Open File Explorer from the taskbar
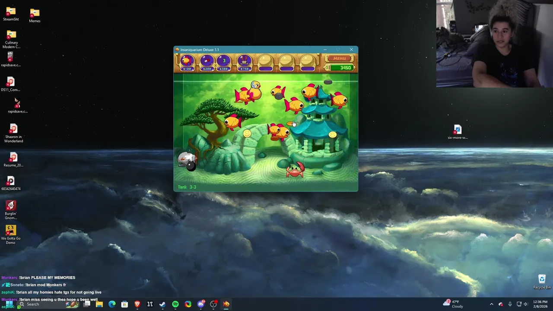Screen dimensions: 553x311 [99, 304]
